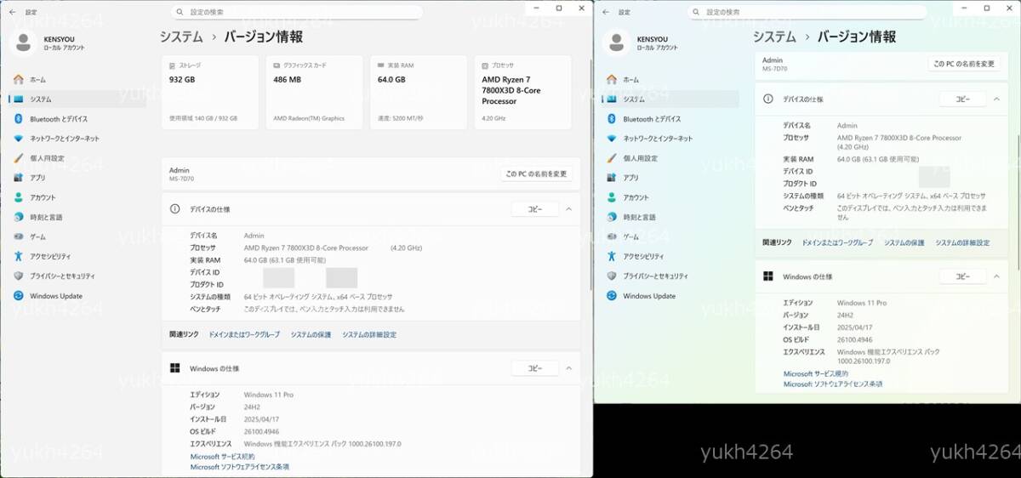Click back arrow in right Settings window
1021x478 pixels.
coord(605,12)
